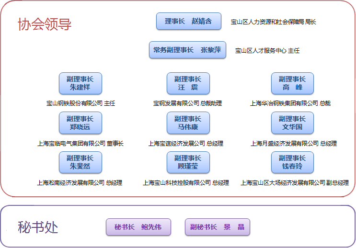
Task: Select the 副理事长 高峰 box
Action: [292, 83]
